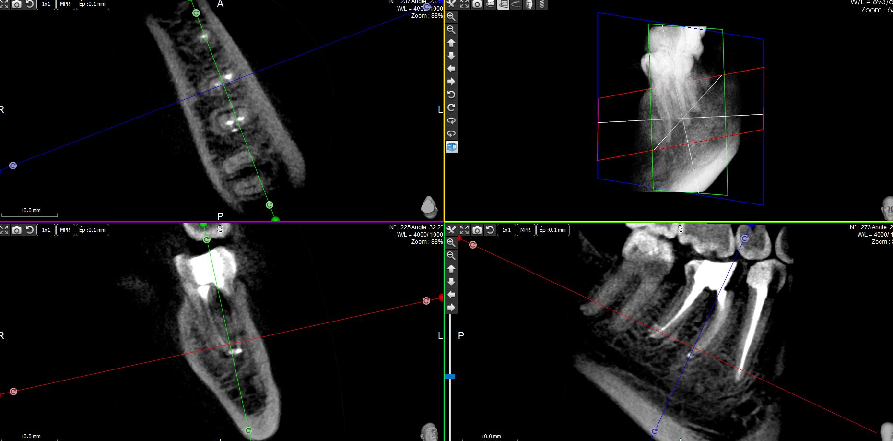
Task: Open Ép: 0.1 mm thickness in sagittal view
Action: [x=552, y=230]
